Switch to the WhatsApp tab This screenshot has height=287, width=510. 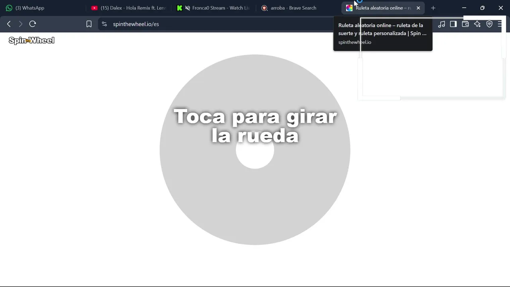(x=43, y=8)
